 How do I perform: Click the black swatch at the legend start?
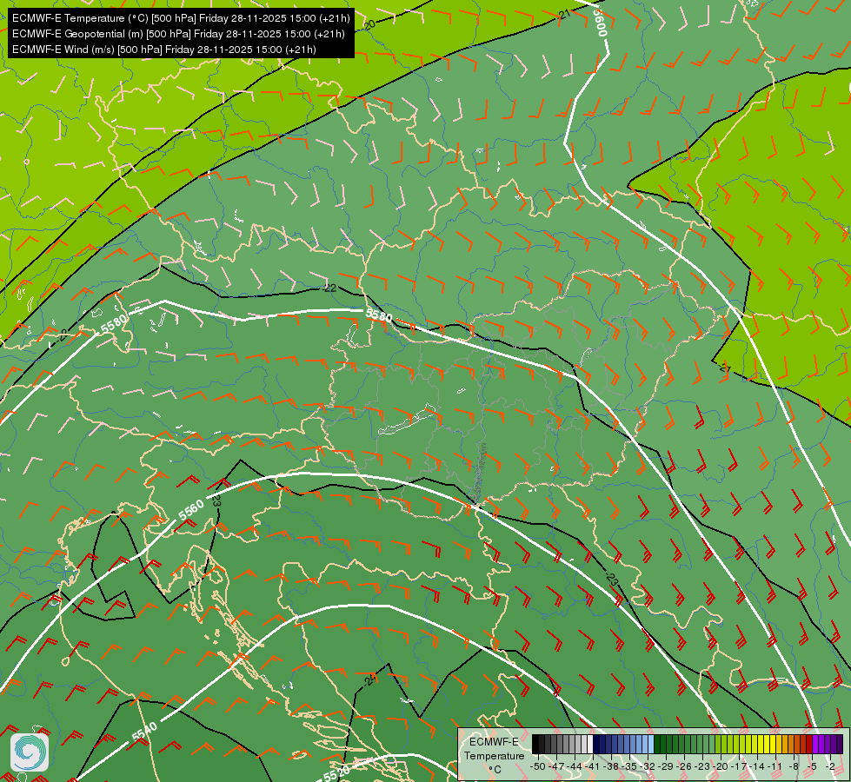535,744
